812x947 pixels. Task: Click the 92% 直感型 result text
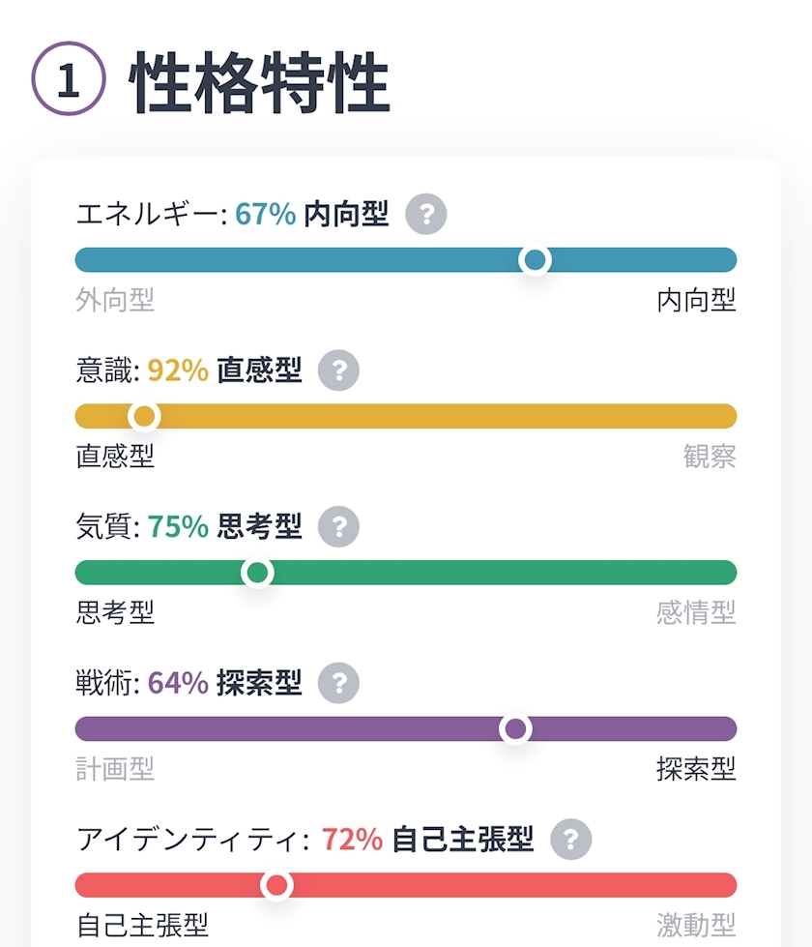point(224,370)
